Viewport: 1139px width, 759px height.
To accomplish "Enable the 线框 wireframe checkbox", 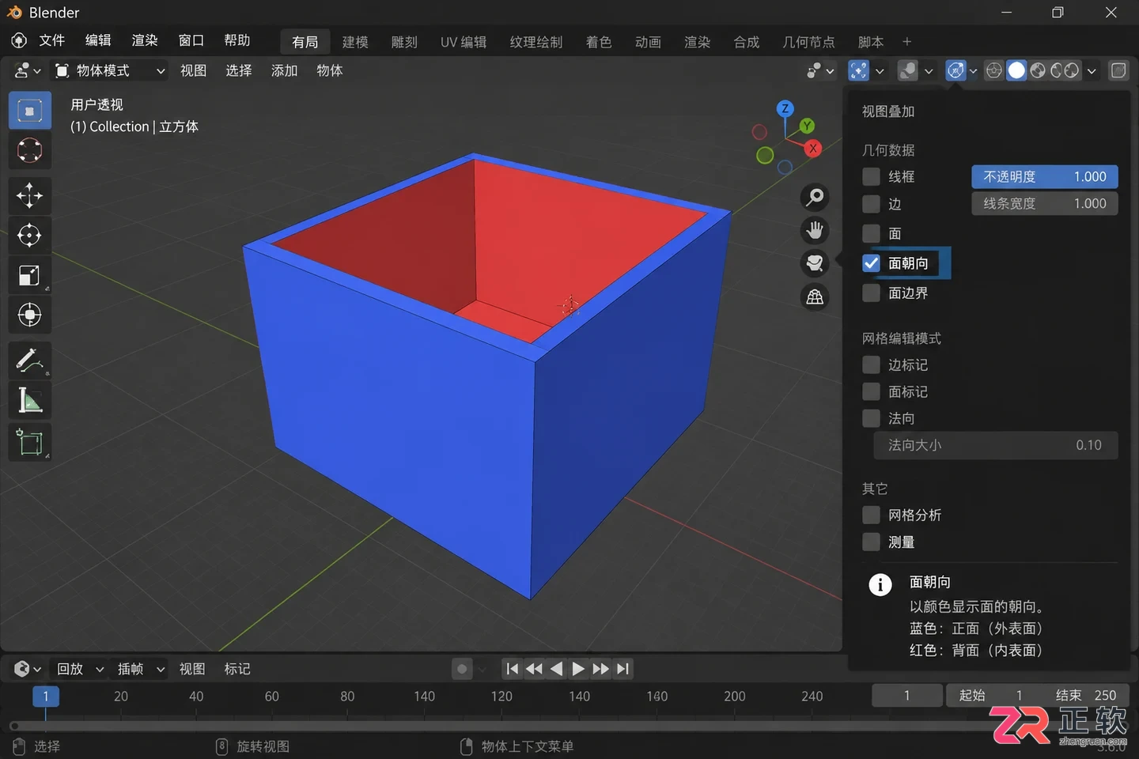I will [871, 176].
